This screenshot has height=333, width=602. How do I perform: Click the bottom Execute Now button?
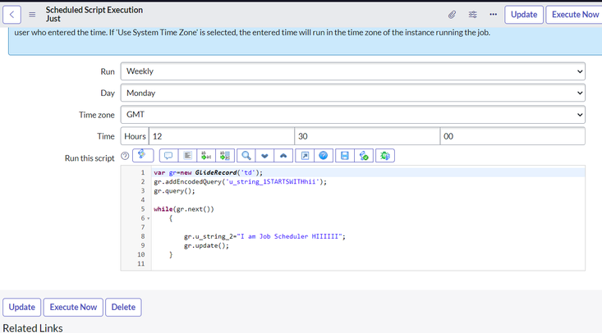click(x=73, y=307)
